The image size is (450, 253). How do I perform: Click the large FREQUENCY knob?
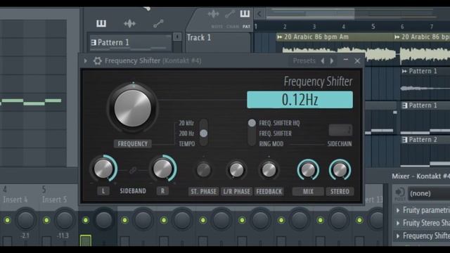point(133,108)
